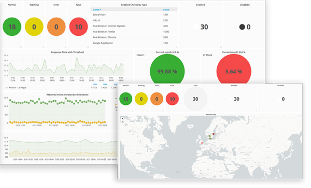The height and width of the screenshot is (188, 311).
Task: Click Enabled value 30 in front dashboard
Action: [236, 99]
